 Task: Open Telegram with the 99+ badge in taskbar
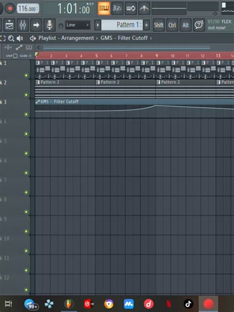pos(31,304)
